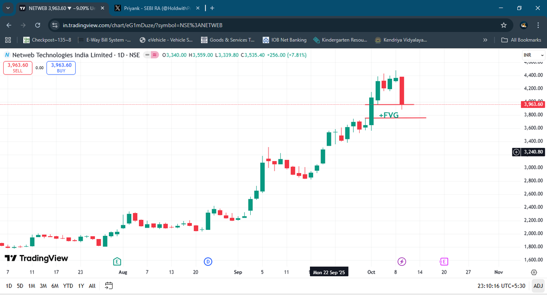Open the All Bookmarks folder
The image size is (547, 295).
pos(521,40)
